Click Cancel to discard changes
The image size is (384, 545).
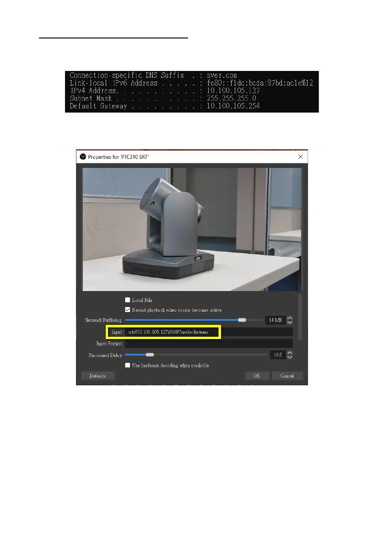click(287, 376)
